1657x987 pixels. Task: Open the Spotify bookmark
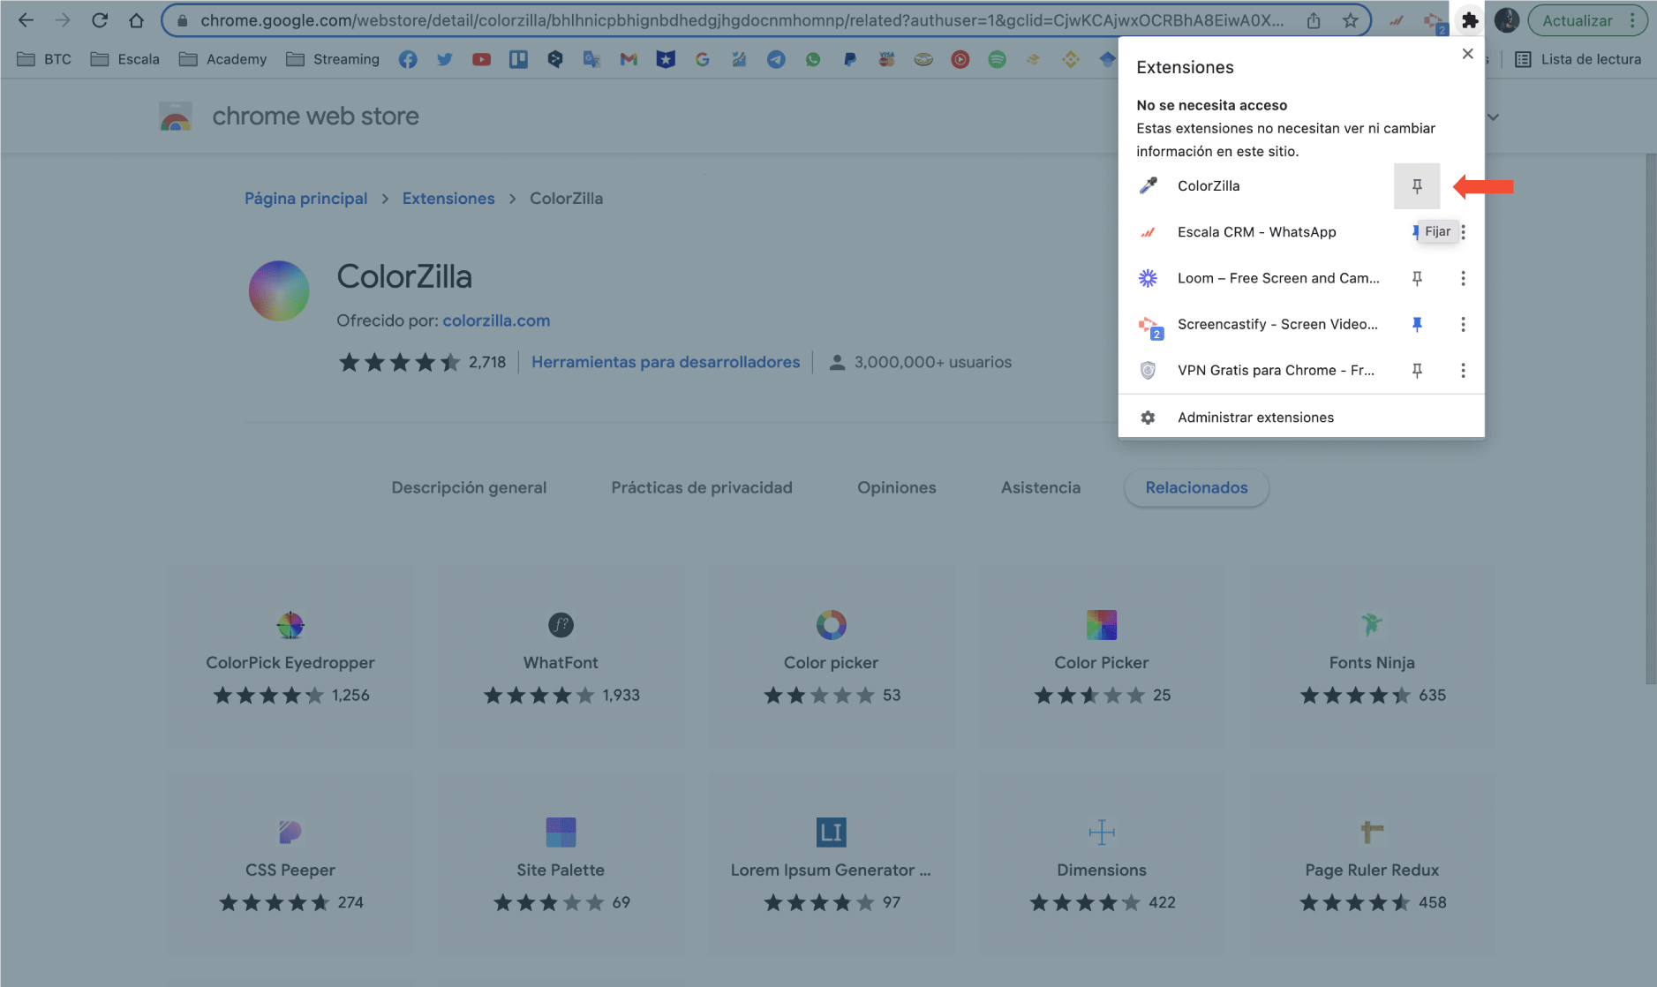coord(997,59)
